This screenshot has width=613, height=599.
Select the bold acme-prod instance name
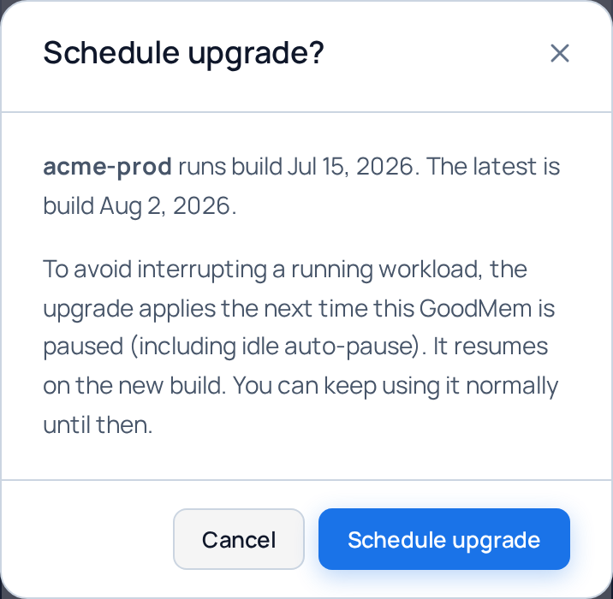coord(107,167)
